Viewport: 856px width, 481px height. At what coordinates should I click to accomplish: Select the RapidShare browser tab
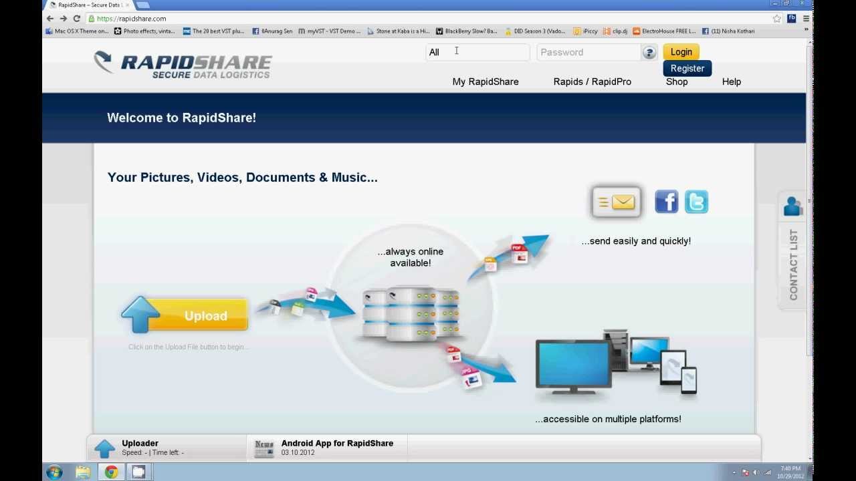click(x=88, y=5)
